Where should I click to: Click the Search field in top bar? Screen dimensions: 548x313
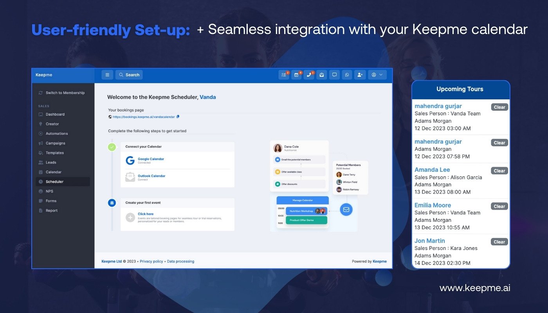[x=129, y=75]
